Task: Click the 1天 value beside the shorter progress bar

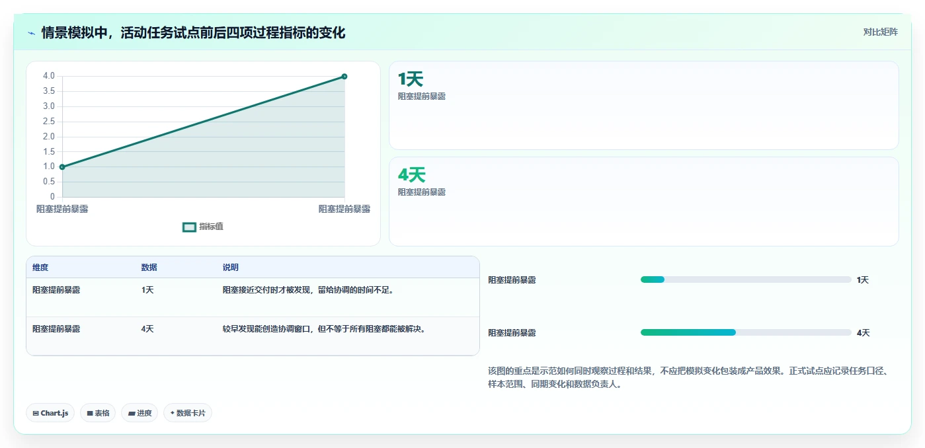Action: point(863,280)
